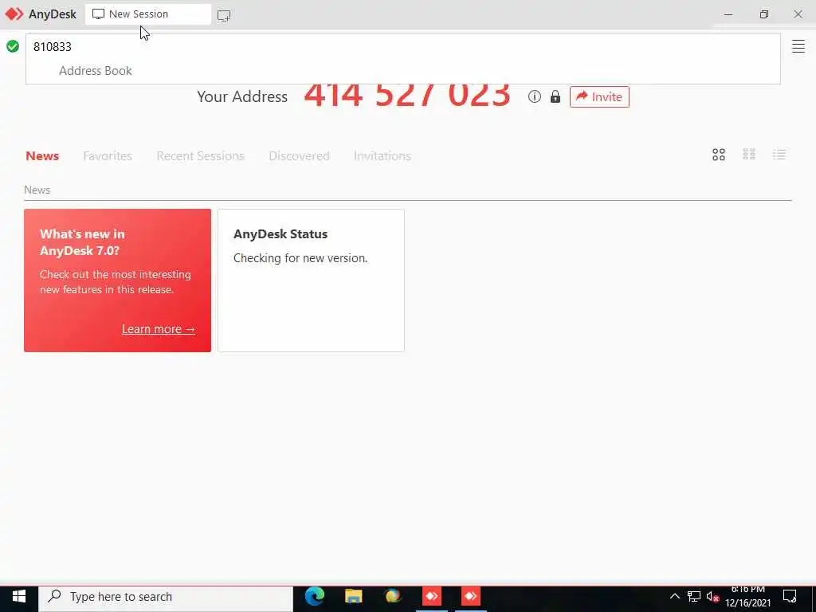Close the AnyDesk window
This screenshot has height=612, width=816.
(x=798, y=14)
